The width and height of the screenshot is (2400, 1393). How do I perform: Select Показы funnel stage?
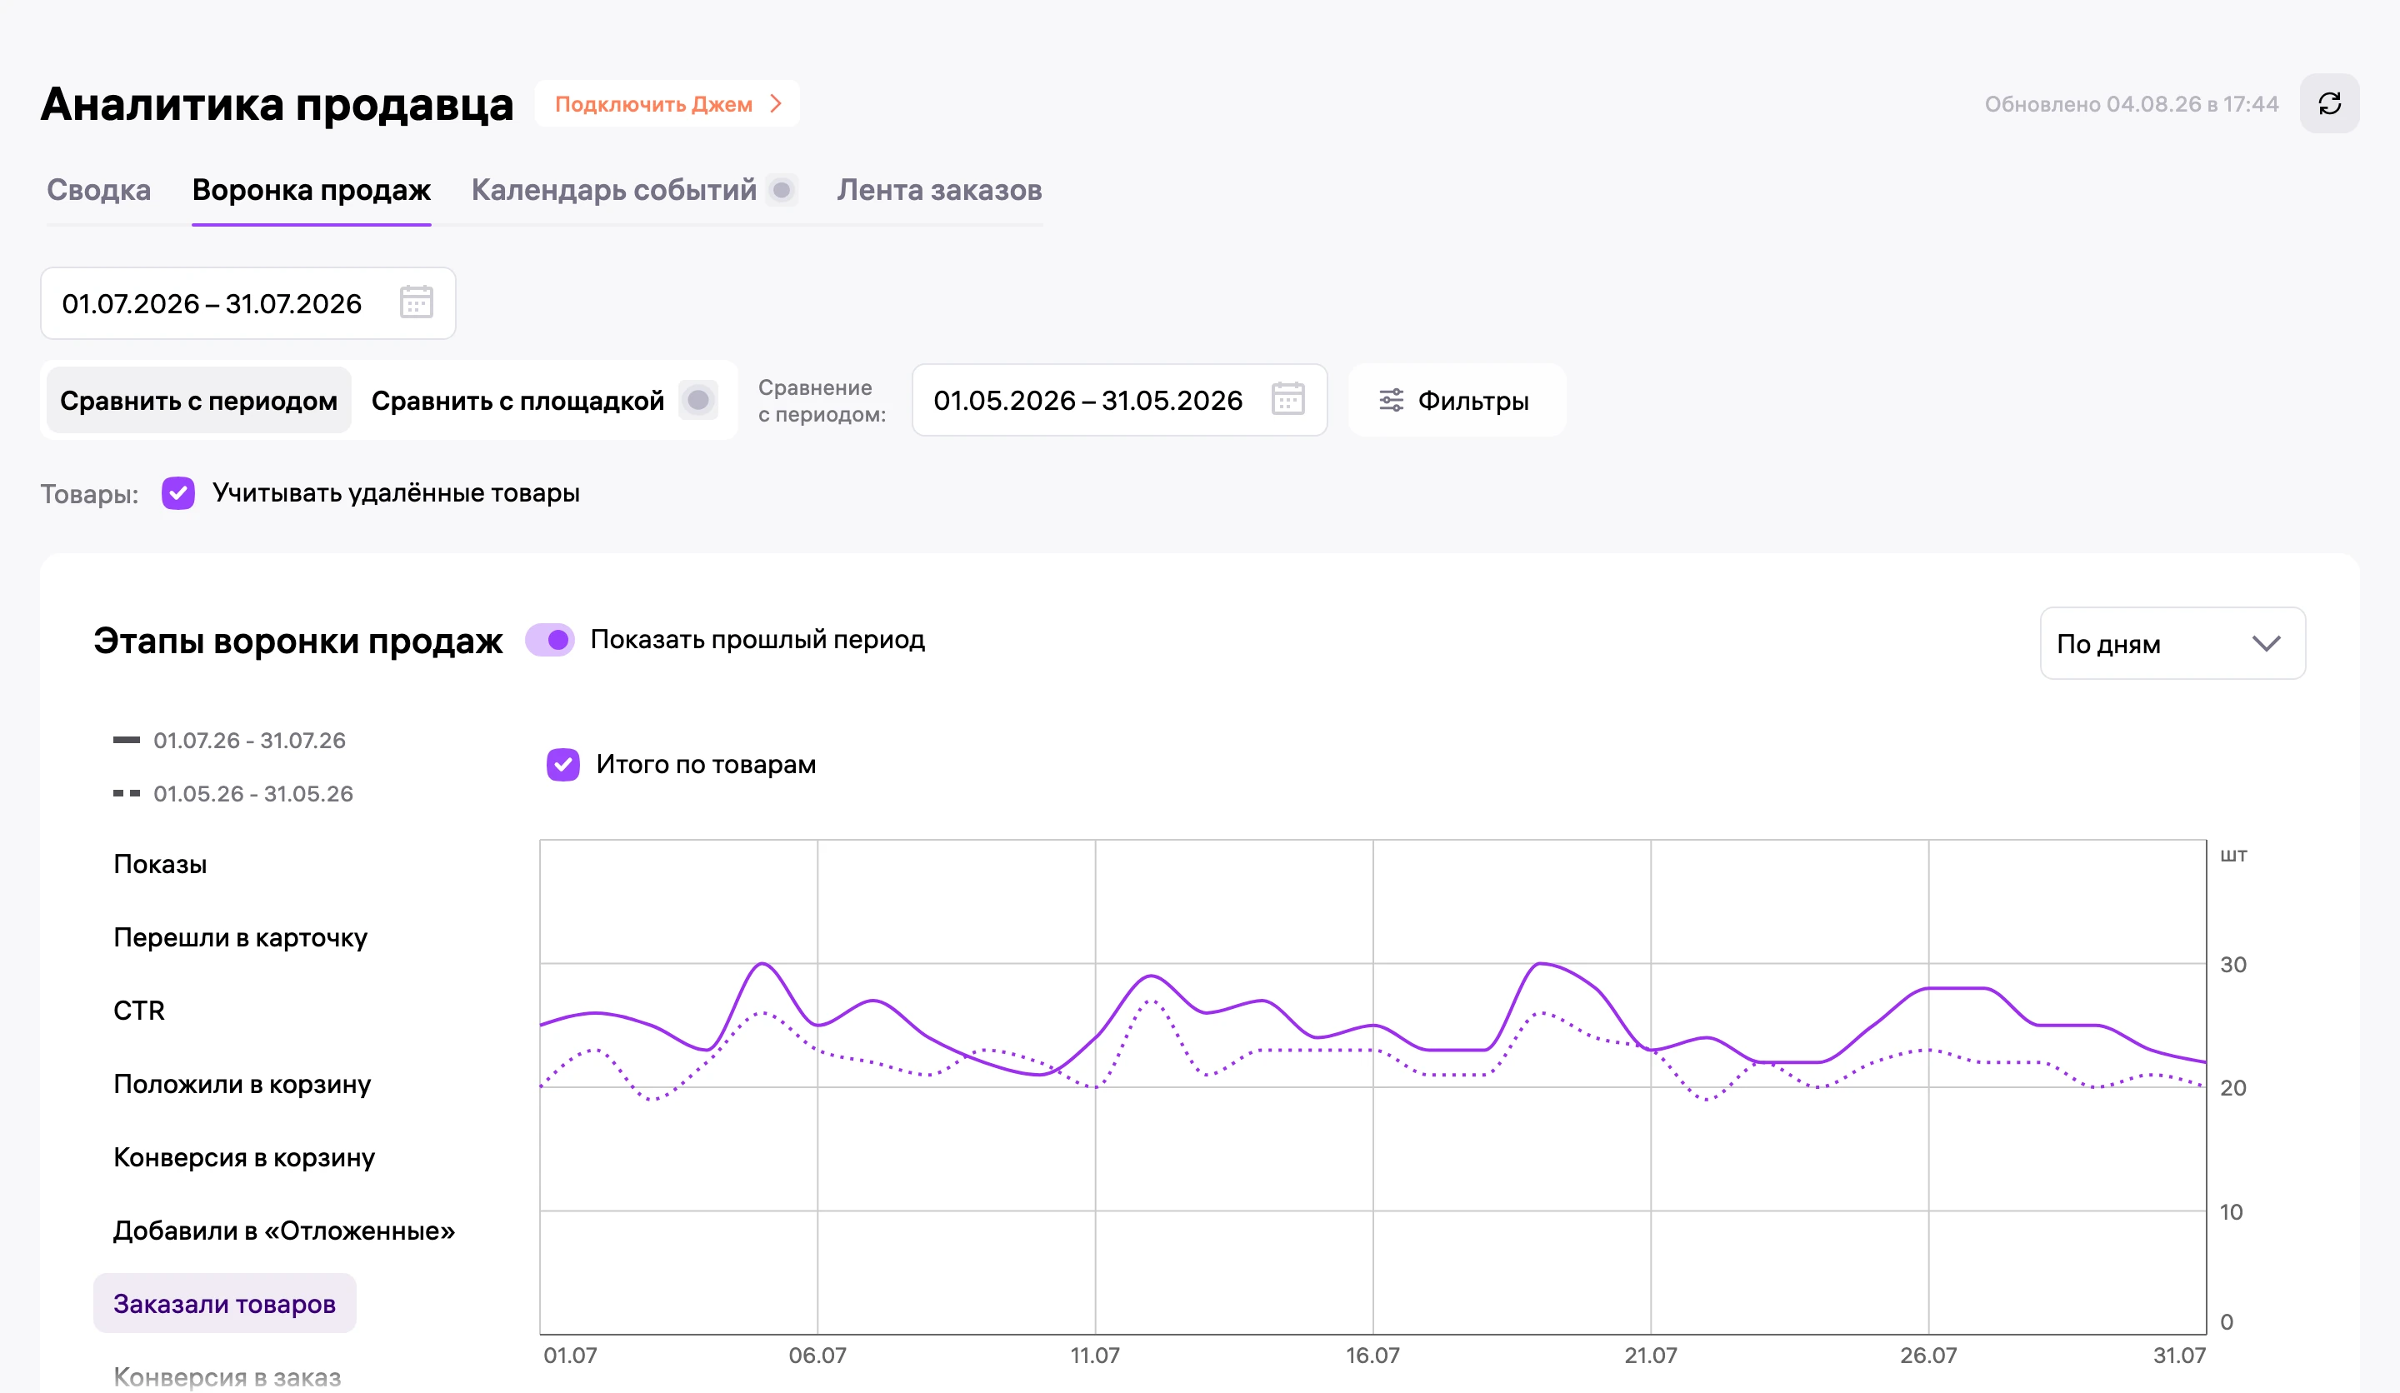(x=160, y=864)
